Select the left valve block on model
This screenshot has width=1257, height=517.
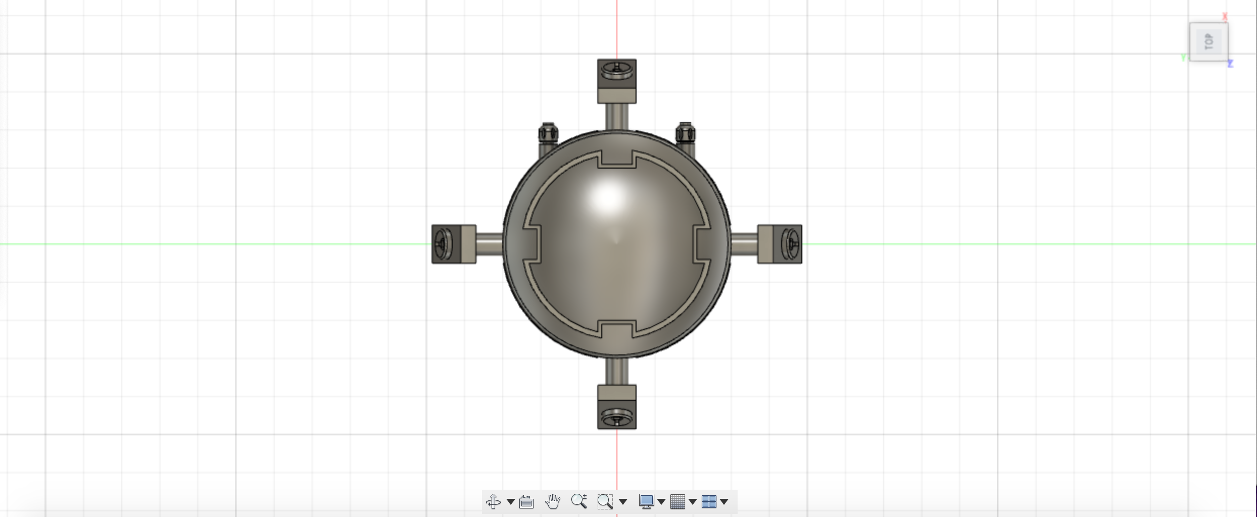click(x=453, y=244)
